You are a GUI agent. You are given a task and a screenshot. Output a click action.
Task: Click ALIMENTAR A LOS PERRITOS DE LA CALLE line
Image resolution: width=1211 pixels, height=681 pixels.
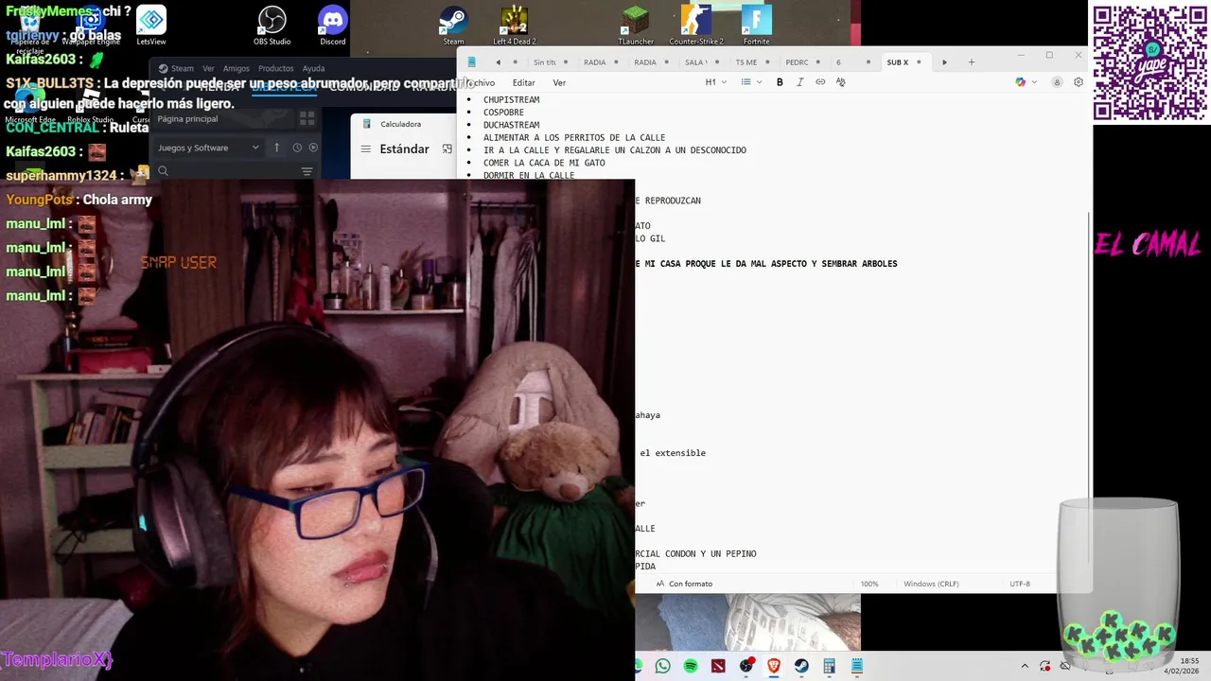point(574,137)
